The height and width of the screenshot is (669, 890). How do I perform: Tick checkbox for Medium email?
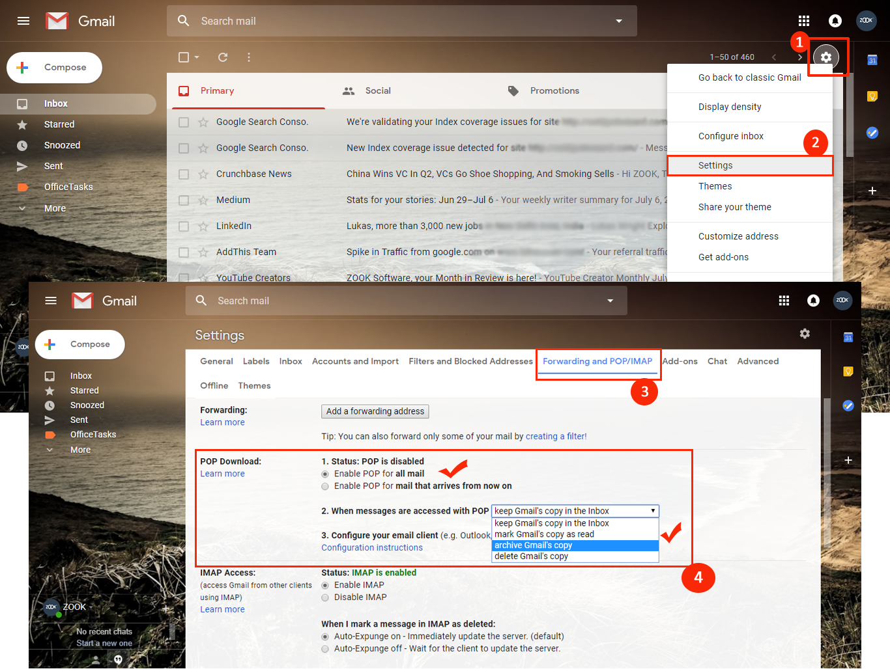(x=184, y=200)
